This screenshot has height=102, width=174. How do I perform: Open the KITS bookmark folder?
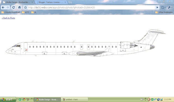click(x=25, y=12)
